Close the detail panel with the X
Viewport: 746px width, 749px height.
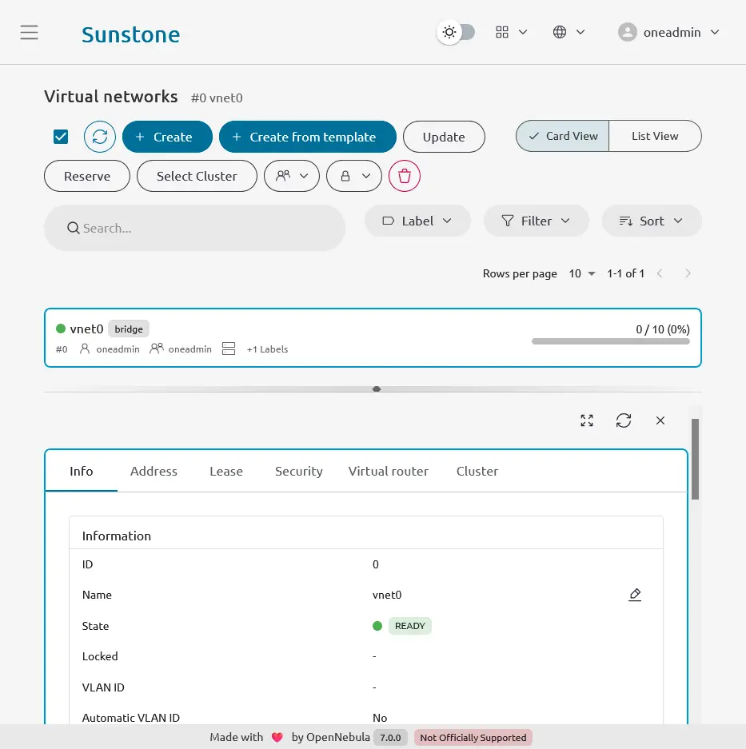(x=660, y=420)
